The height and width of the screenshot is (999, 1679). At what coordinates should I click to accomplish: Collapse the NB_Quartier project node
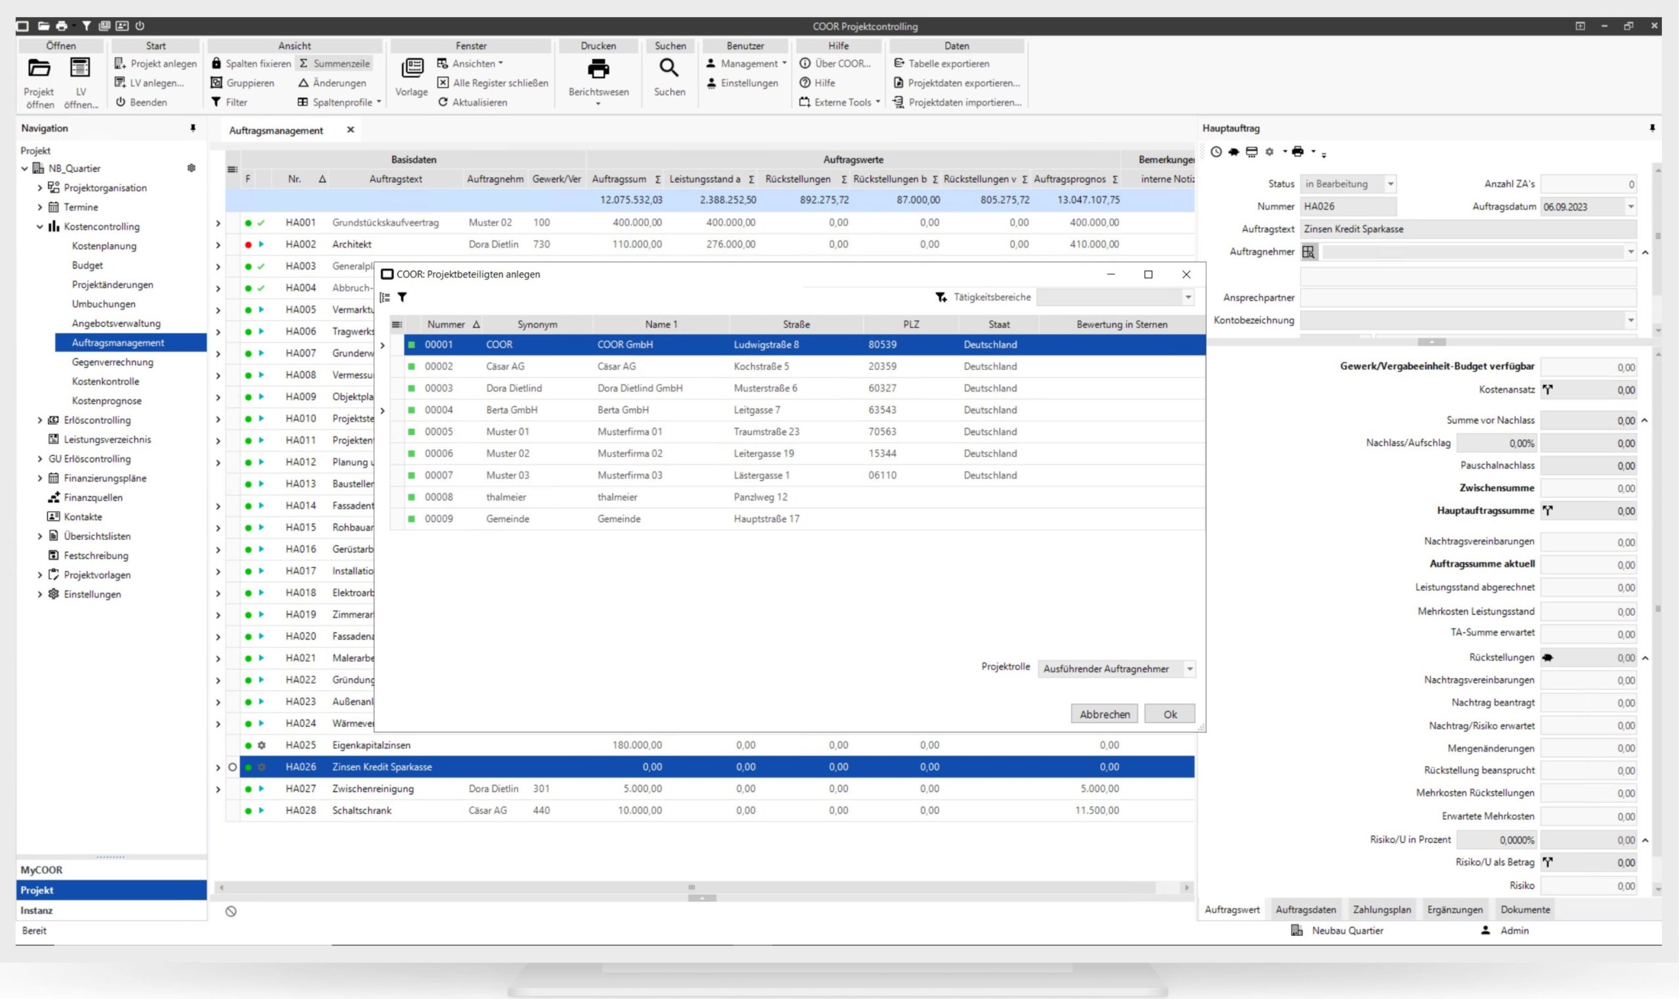pos(25,169)
